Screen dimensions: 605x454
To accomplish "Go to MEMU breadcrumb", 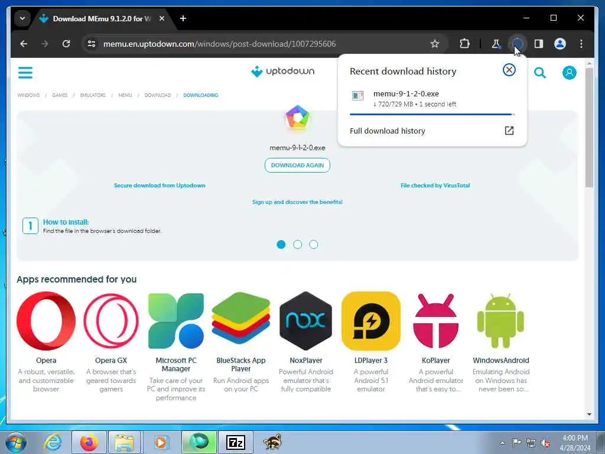I will tap(125, 95).
